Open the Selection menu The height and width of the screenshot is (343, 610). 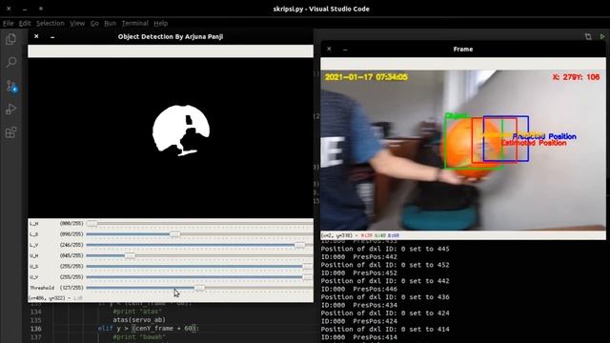[51, 23]
